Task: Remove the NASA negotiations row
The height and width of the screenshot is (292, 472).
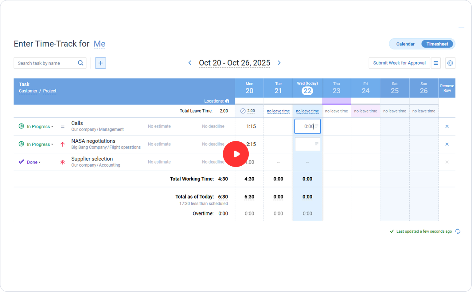Action: click(447, 144)
